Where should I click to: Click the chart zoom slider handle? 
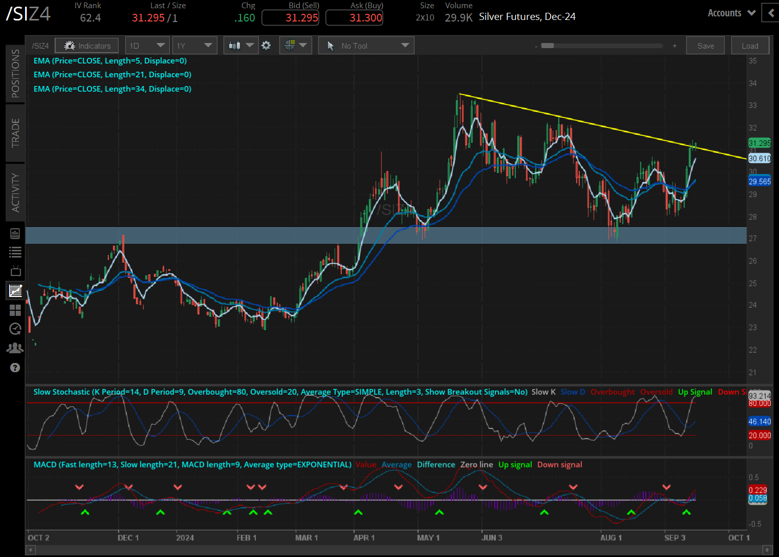tap(548, 46)
